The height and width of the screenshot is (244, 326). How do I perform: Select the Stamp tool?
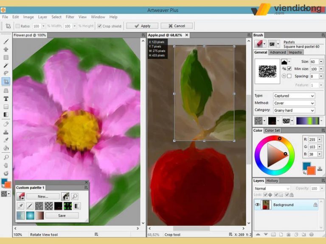6,131
